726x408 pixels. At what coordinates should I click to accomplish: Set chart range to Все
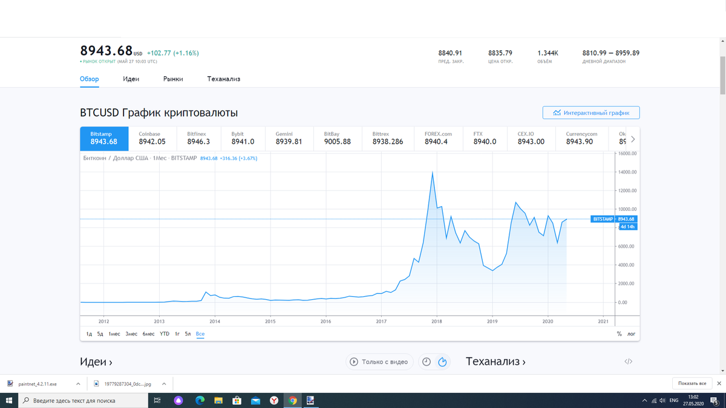pos(200,334)
